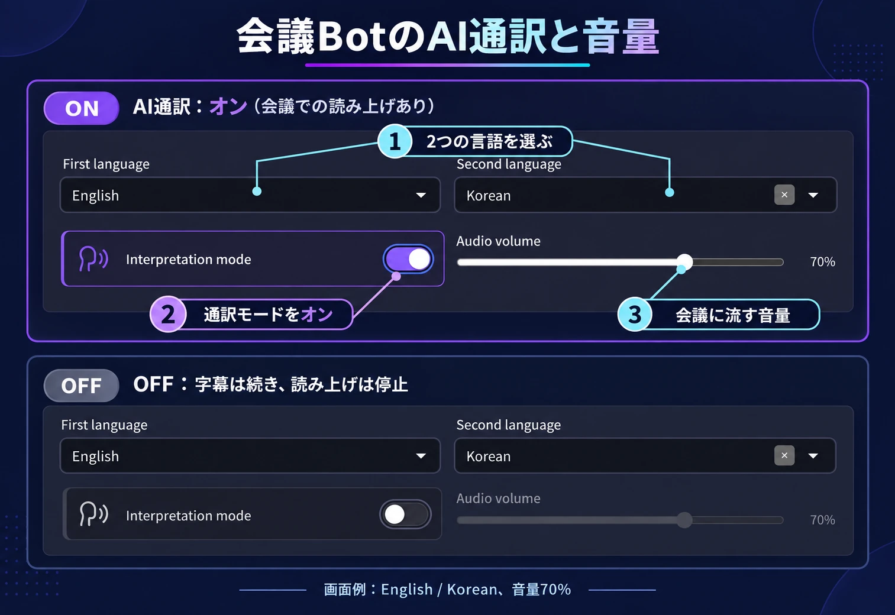Click the title "会議BotのAI通訳と音量"
Viewport: 895px width, 615px height.
[448, 36]
